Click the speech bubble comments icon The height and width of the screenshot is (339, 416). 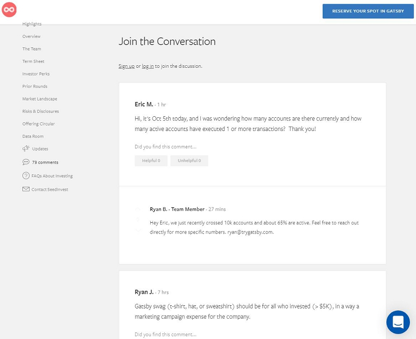[x=26, y=162]
